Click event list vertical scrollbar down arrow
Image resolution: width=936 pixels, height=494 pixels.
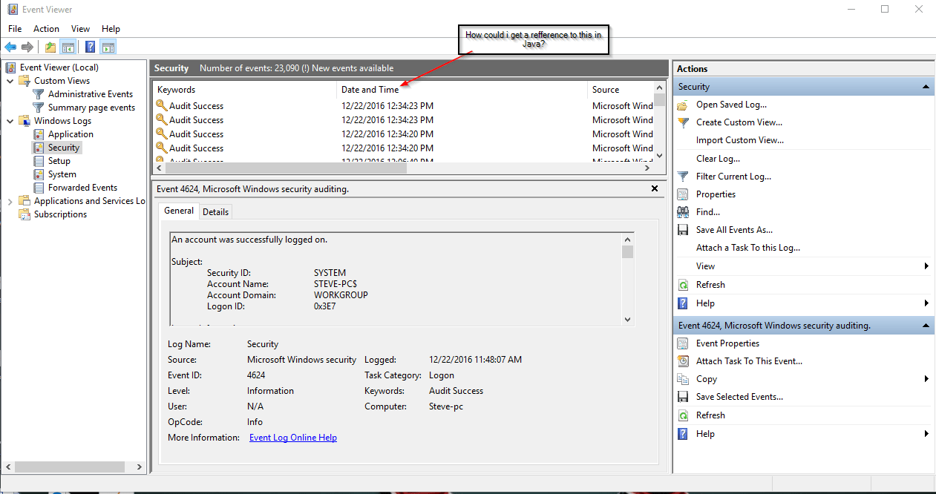(x=660, y=156)
